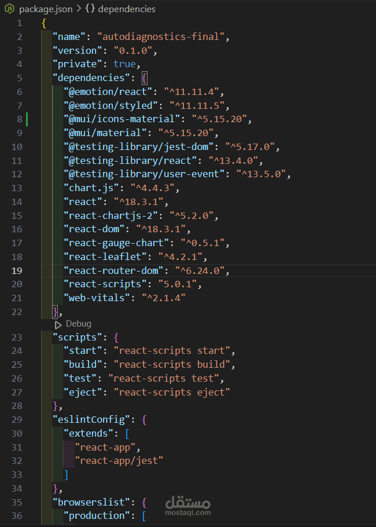This screenshot has height=527, width=376.
Task: Click the "^5.17.0" version string
Action: [249, 147]
